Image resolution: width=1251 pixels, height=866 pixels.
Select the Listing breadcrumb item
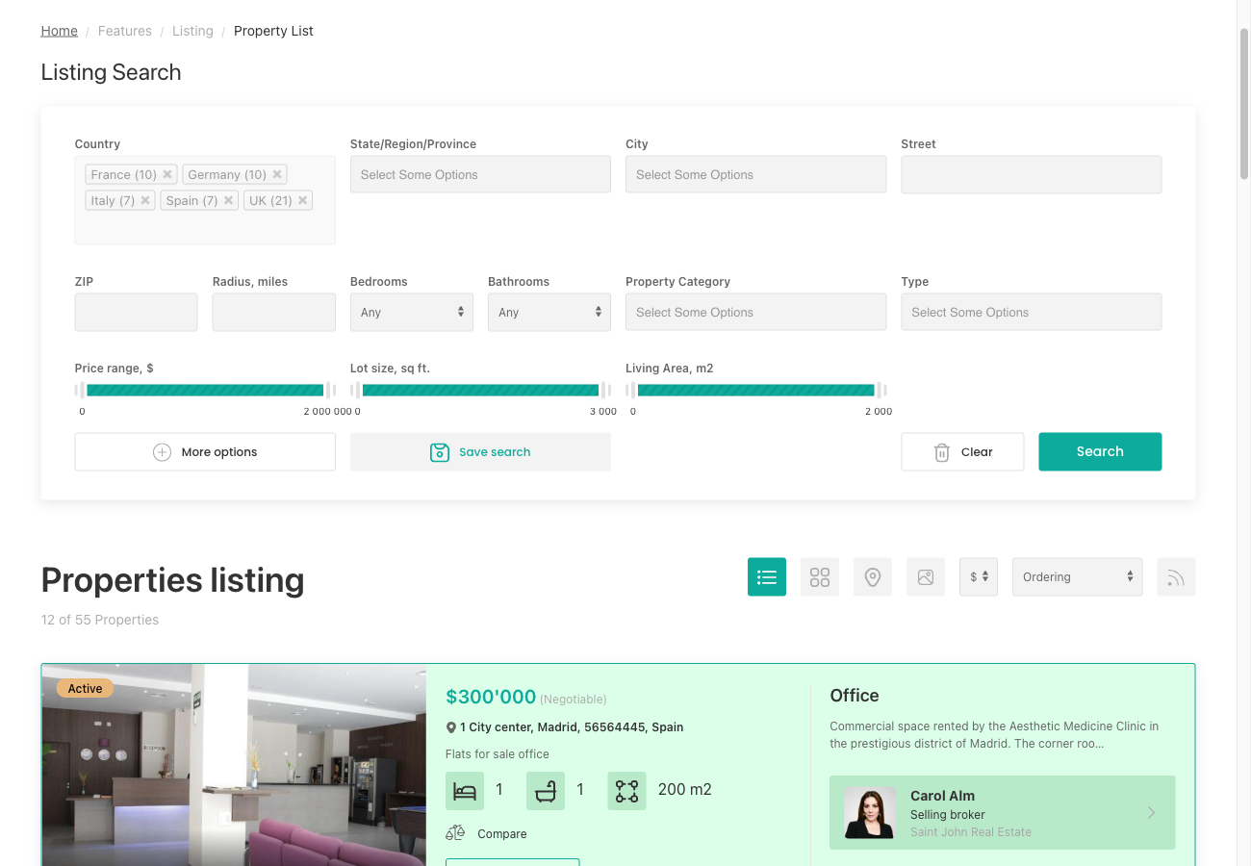(192, 30)
